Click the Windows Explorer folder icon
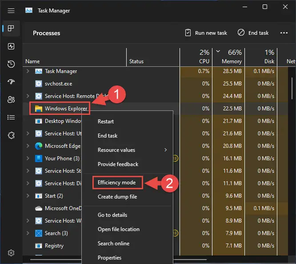The height and width of the screenshot is (264, 296). pos(39,109)
